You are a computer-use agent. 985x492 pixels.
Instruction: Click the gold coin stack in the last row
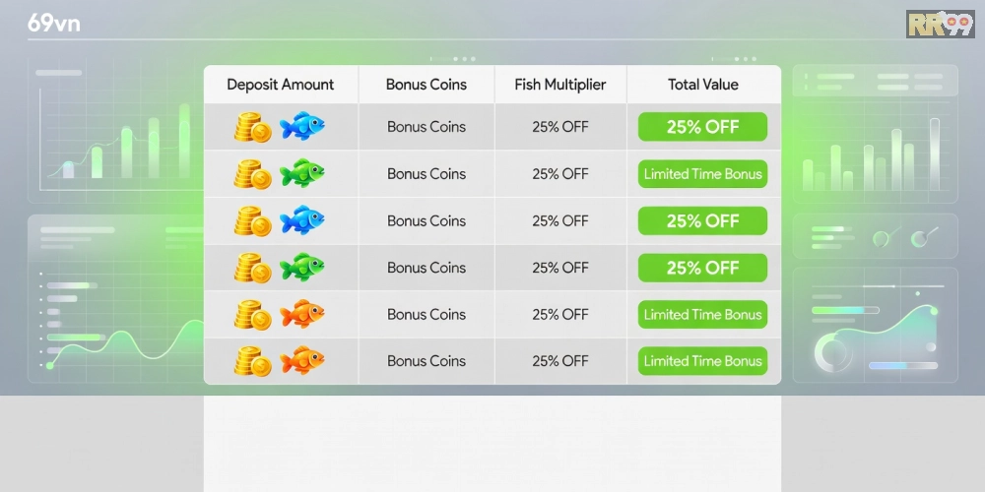[252, 362]
